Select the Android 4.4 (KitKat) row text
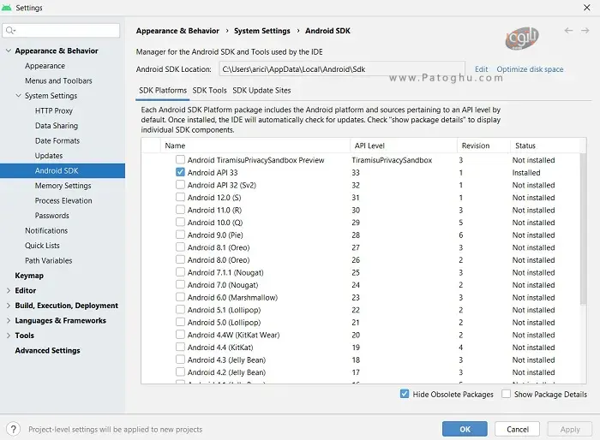The height and width of the screenshot is (440, 600). (220, 347)
